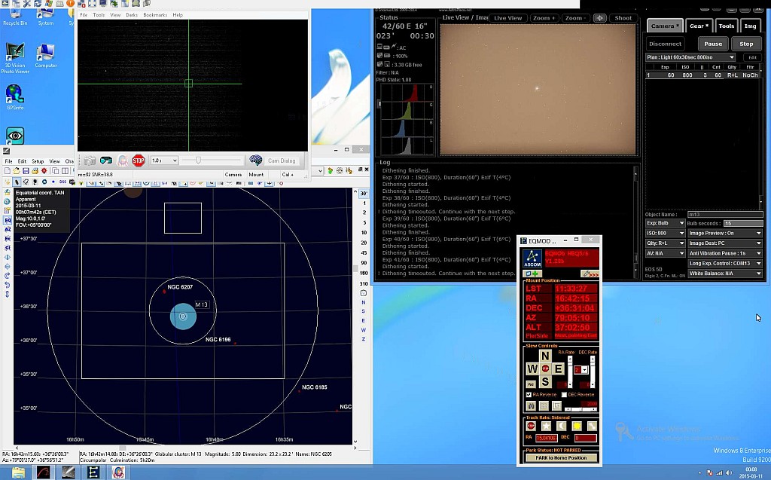Open the Bookmarks menu in PHD
This screenshot has height=480, width=771.
pos(155,15)
